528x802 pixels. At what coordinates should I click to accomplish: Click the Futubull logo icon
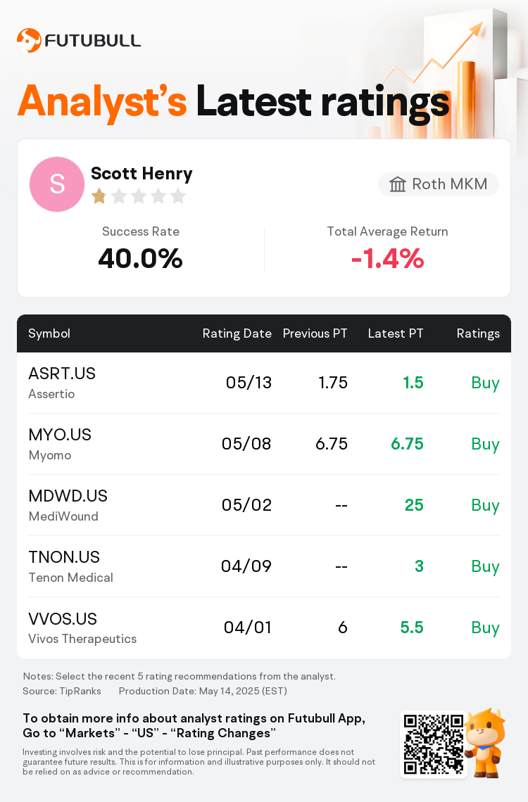(29, 40)
